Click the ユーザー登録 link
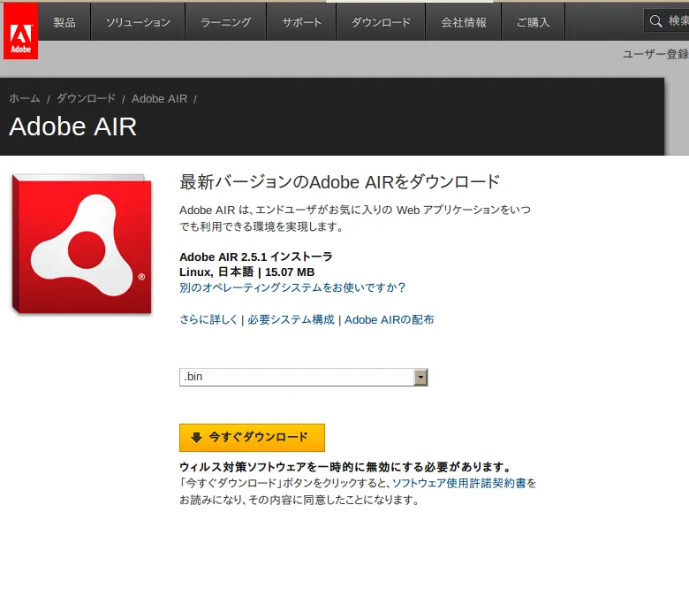 point(655,54)
